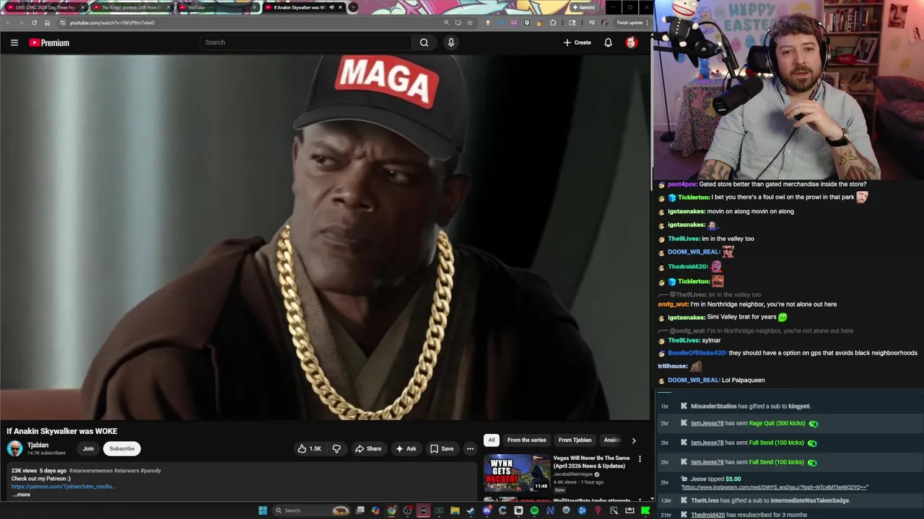Open options menu for Vegas video suggestion
The height and width of the screenshot is (519, 924).
640,458
